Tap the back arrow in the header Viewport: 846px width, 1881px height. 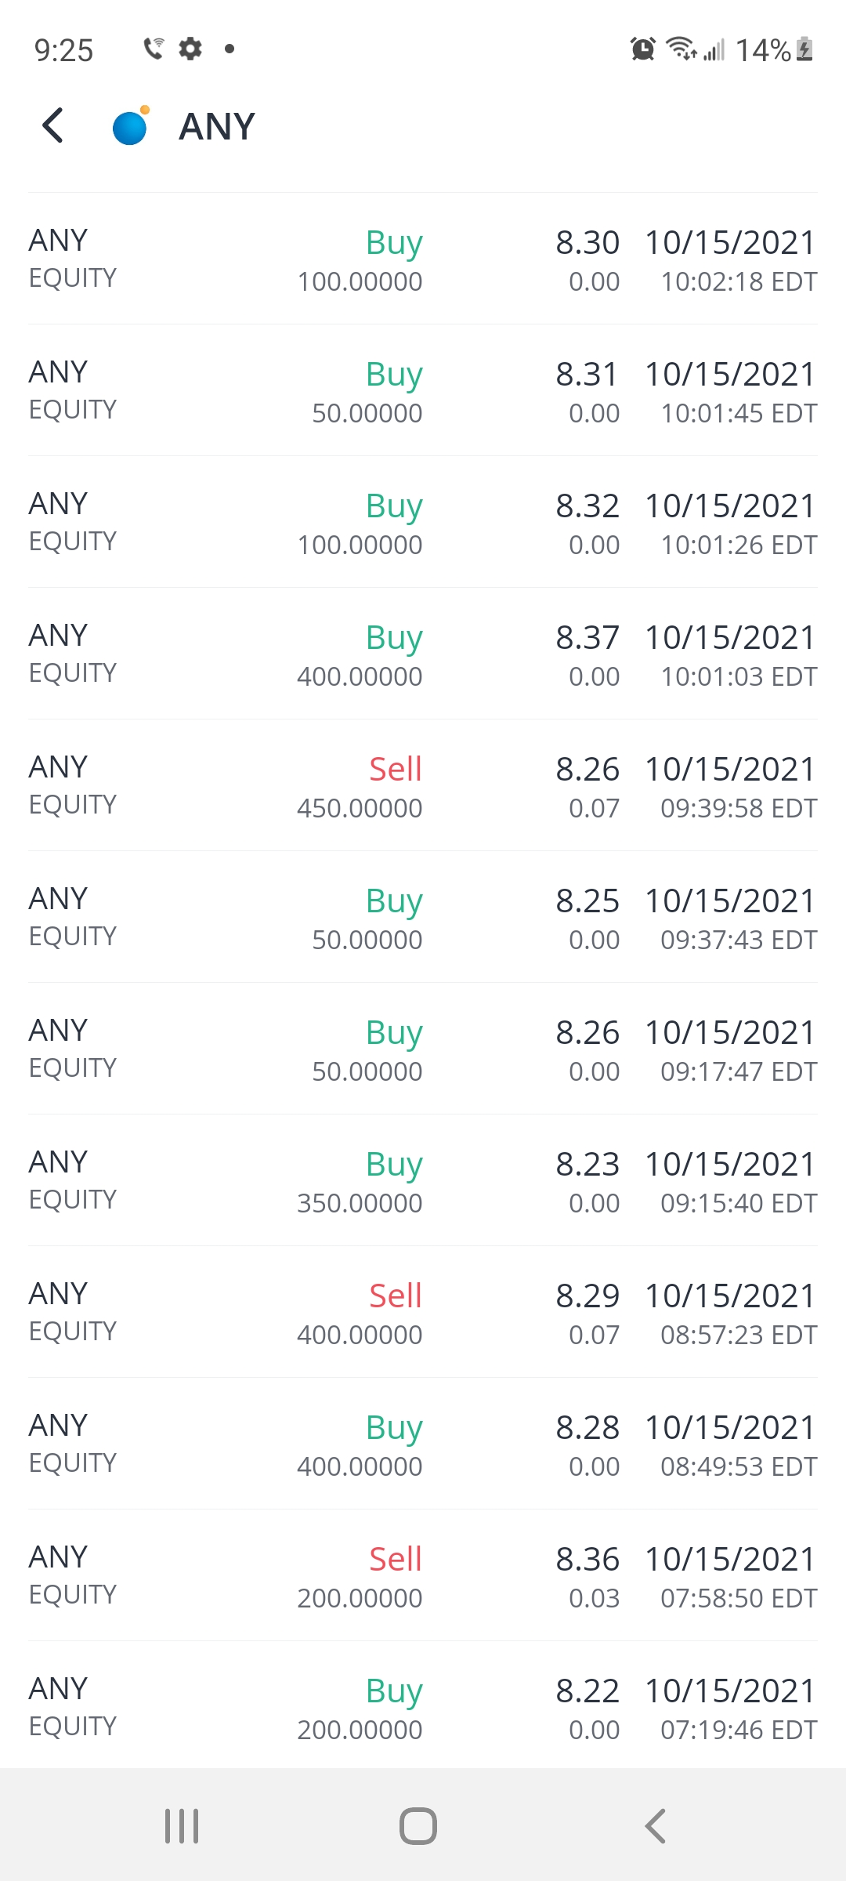(53, 125)
